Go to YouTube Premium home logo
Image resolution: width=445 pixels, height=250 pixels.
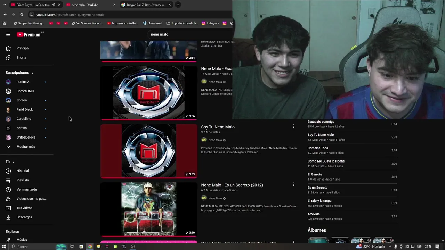click(29, 34)
